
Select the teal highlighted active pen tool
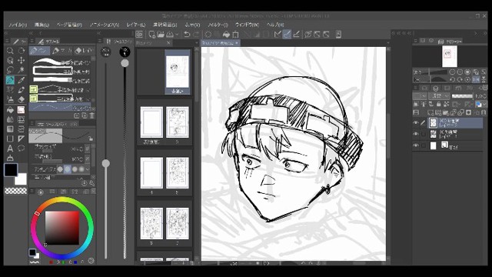coord(10,80)
